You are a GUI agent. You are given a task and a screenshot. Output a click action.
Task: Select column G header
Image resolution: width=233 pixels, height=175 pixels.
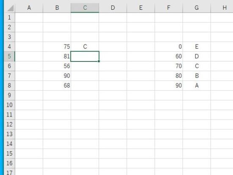click(x=197, y=8)
